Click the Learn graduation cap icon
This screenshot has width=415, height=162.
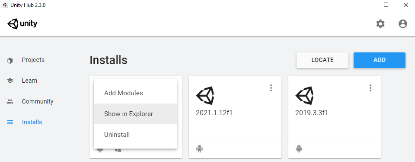(x=10, y=81)
